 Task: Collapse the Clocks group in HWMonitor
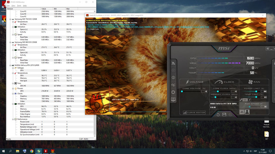point(13,94)
